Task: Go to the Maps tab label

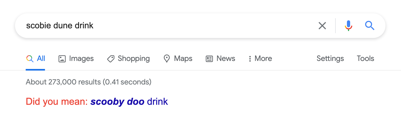Action: [183, 59]
